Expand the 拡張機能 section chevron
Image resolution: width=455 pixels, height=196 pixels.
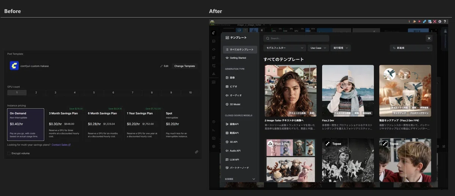point(254,179)
